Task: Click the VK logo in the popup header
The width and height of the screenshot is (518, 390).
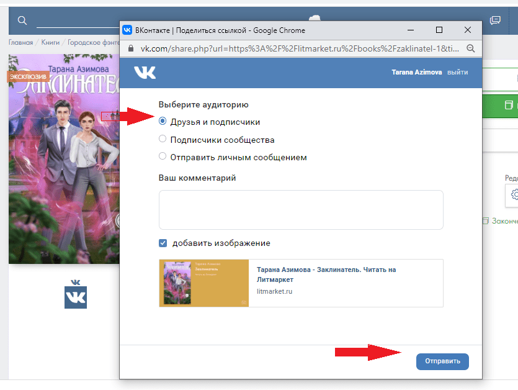Action: coord(145,73)
